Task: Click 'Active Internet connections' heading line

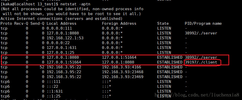Action: pos(61,19)
